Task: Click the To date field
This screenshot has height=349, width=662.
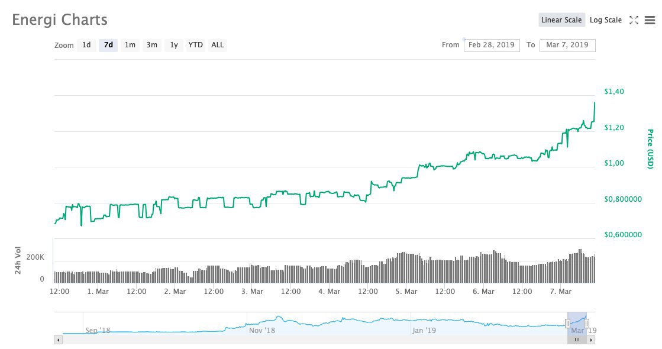Action: tap(567, 45)
